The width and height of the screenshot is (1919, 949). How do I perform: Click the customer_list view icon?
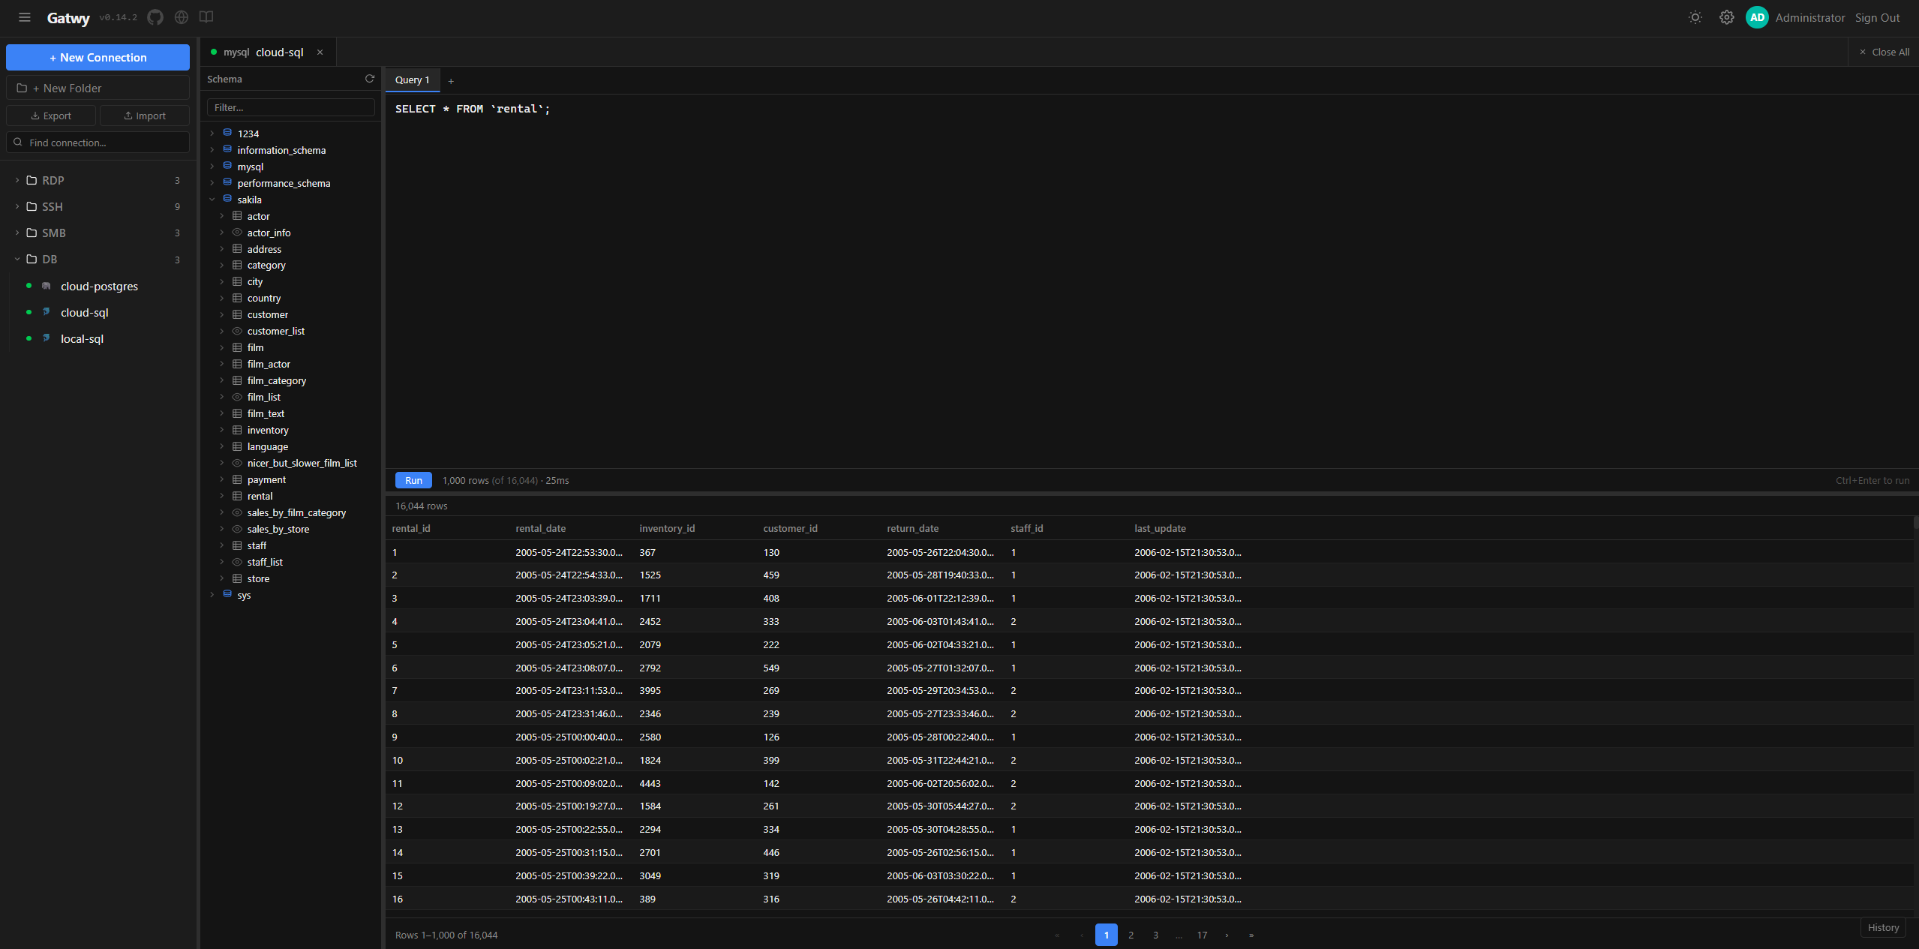tap(237, 331)
